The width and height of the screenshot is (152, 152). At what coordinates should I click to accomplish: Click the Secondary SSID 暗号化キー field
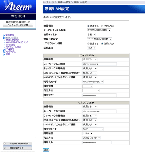(97, 143)
